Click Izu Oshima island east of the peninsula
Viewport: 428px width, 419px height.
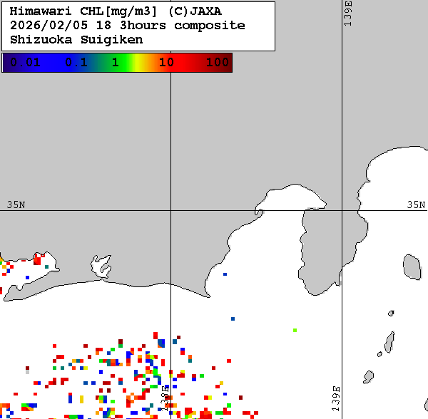click(412, 266)
